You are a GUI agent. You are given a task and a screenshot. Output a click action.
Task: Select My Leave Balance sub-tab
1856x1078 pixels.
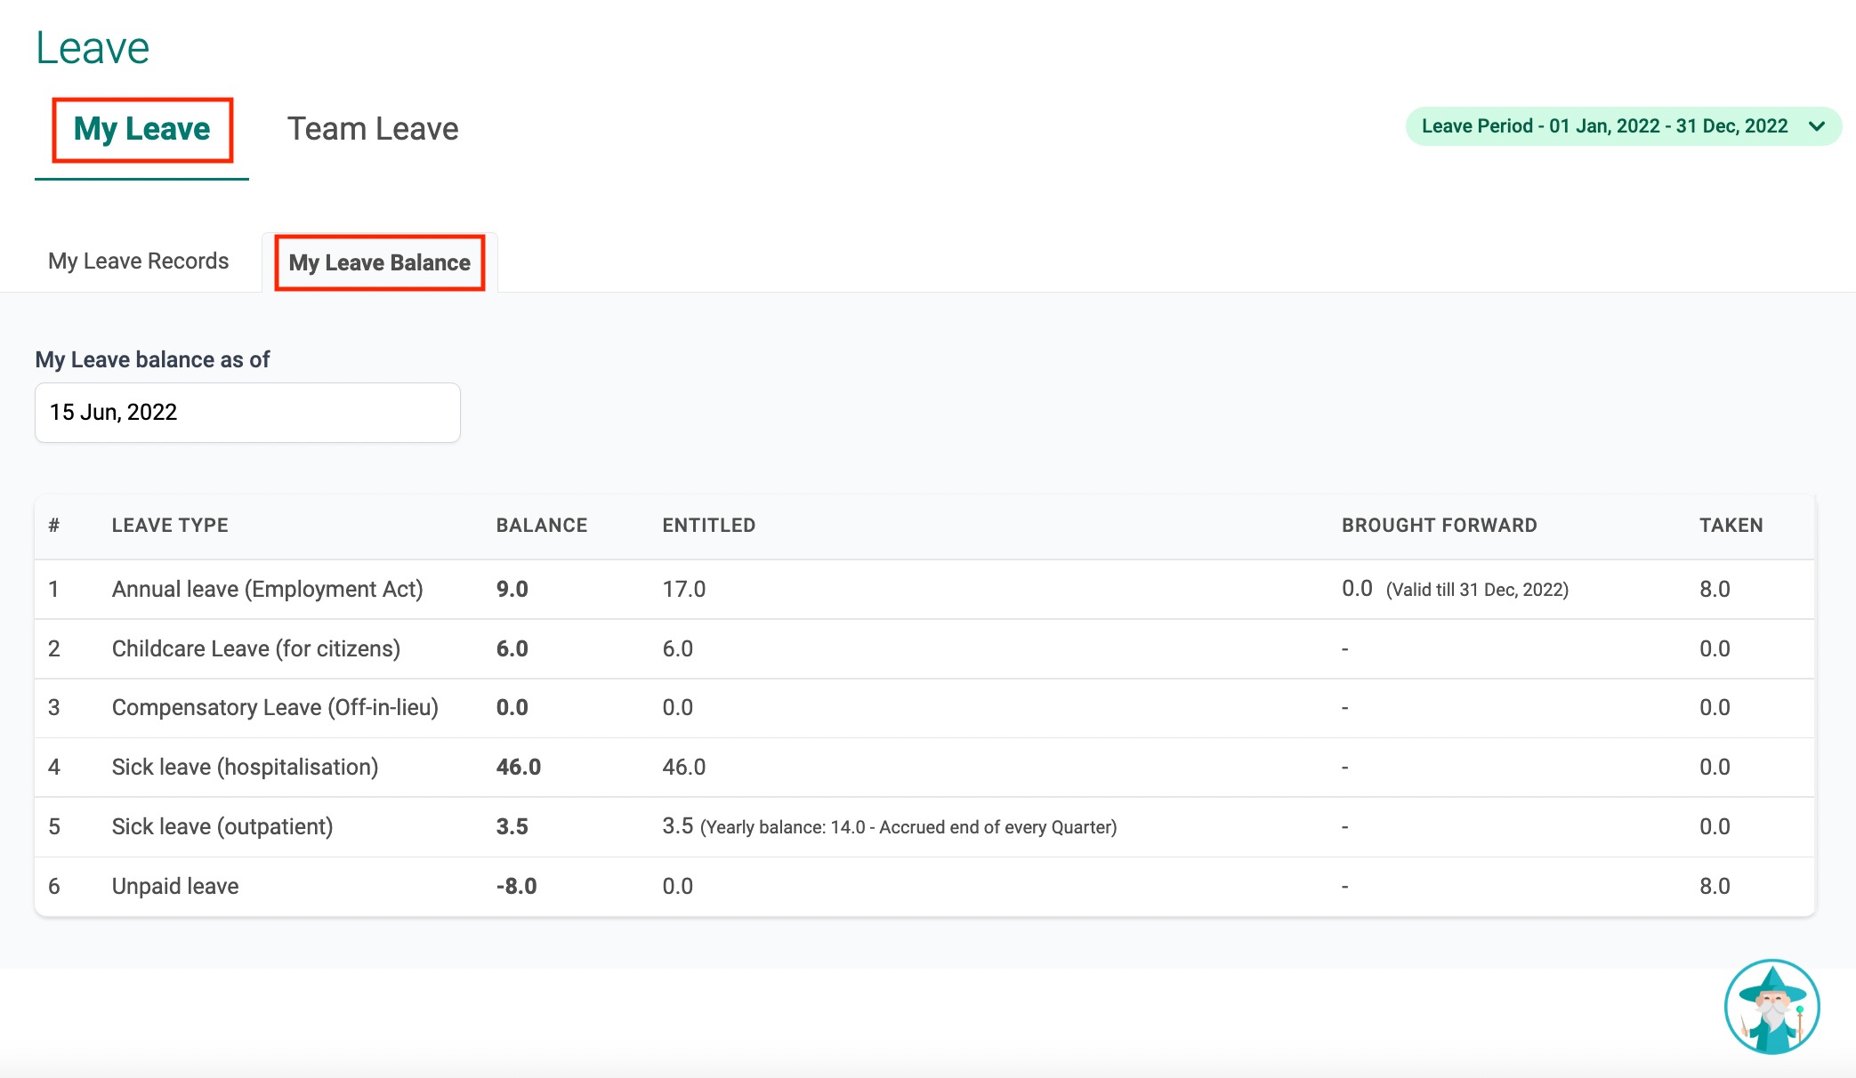coord(379,262)
